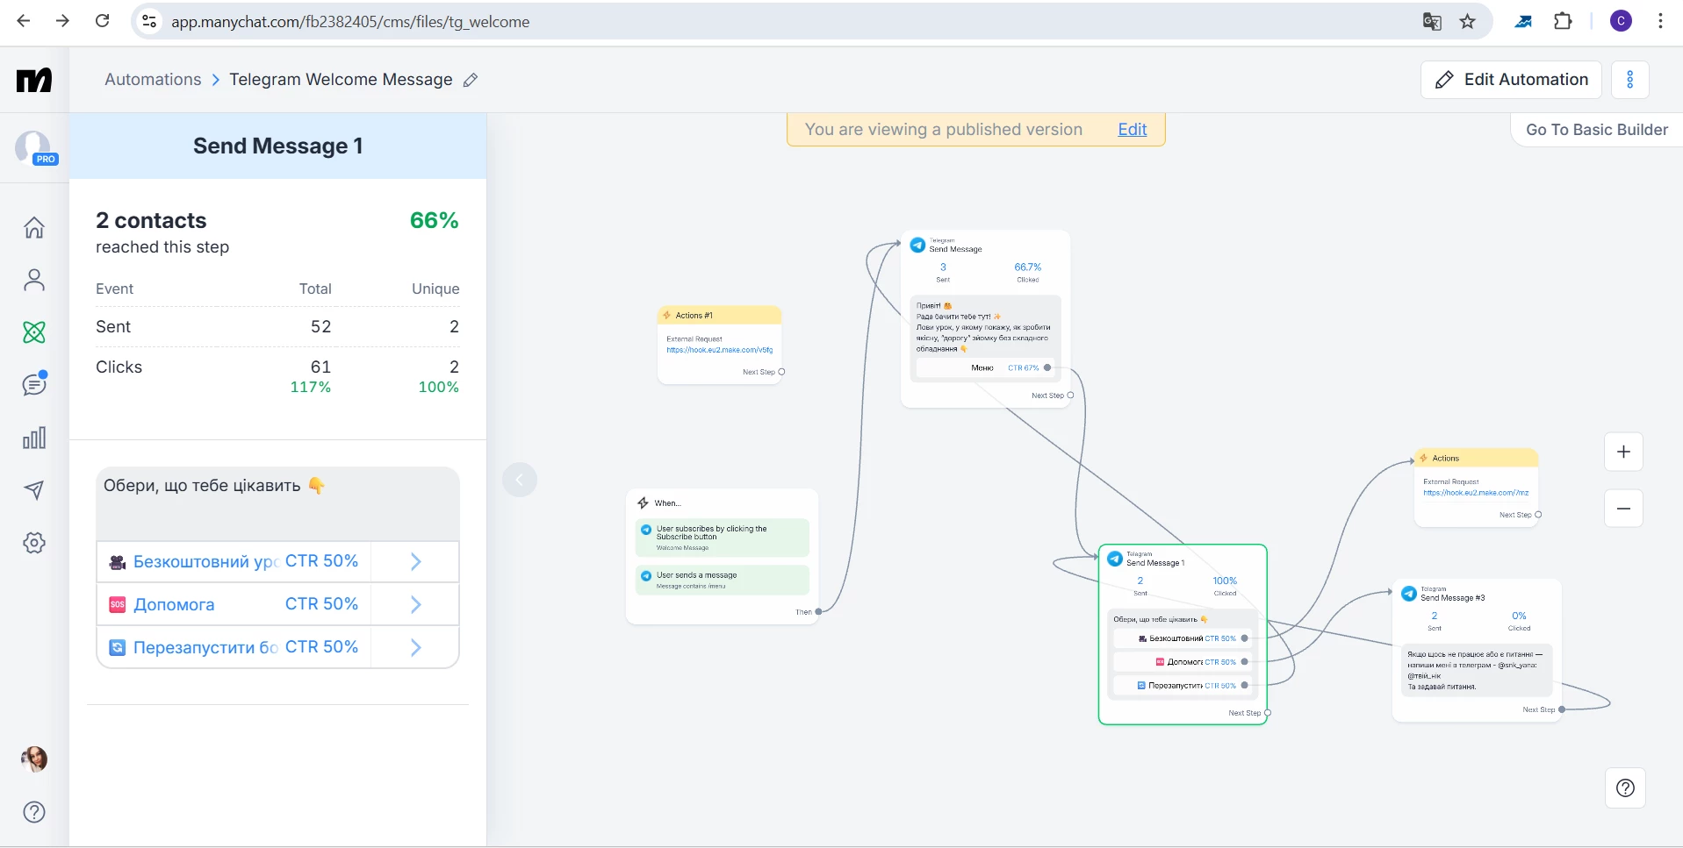This screenshot has height=848, width=1683.
Task: Open Settings gear in sidebar
Action: click(34, 543)
